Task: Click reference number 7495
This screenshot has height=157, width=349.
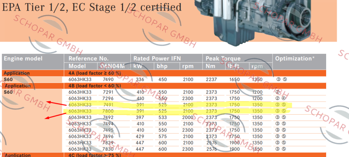Action: [108, 130]
